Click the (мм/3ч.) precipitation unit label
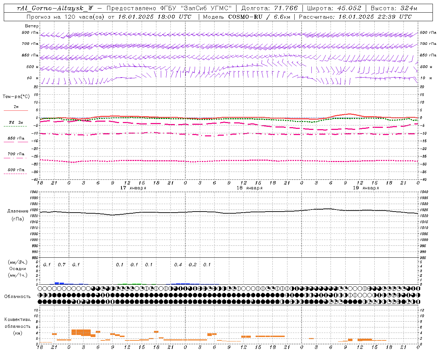 (18, 262)
